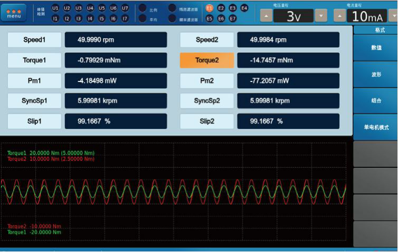Image resolution: width=398 pixels, height=252 pixels.
Task: Click the -4.18498 mW value field
Action: 116,81
